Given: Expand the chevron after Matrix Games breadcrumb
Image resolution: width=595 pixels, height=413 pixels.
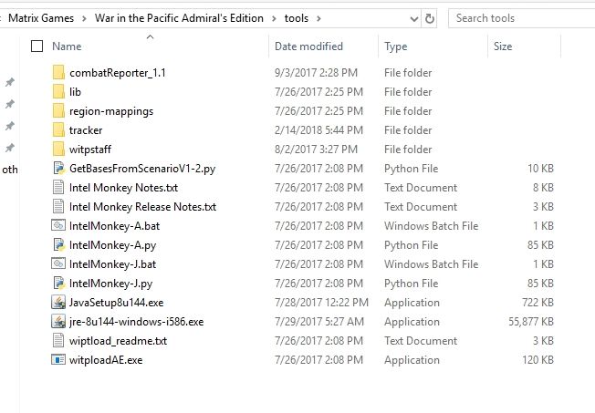Looking at the screenshot, I should pyautogui.click(x=84, y=18).
